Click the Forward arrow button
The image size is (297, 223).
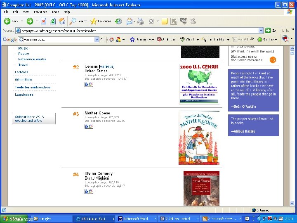30,21
